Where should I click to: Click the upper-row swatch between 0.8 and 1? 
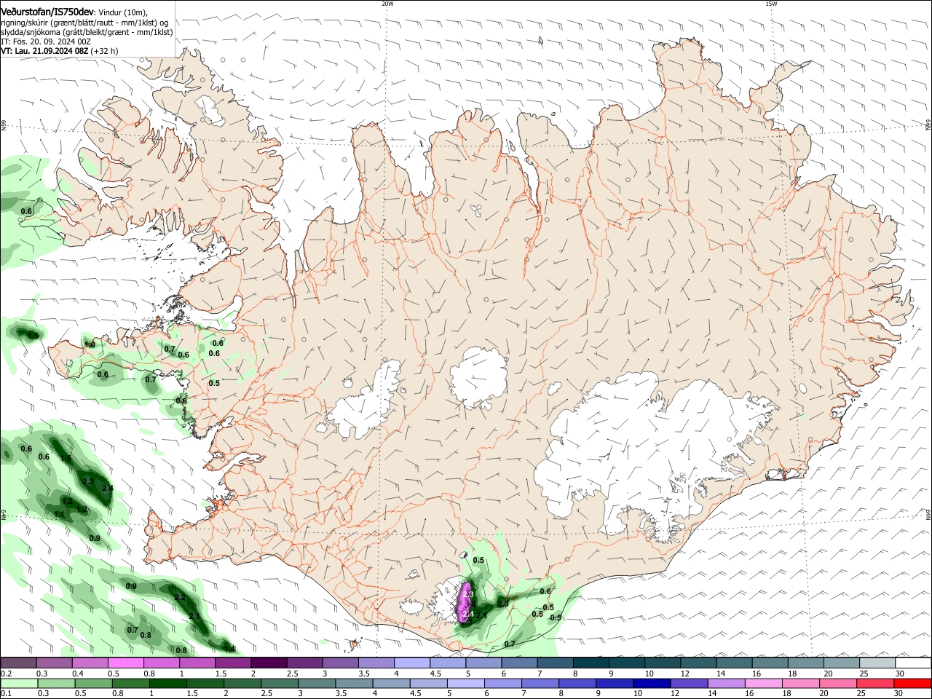tap(162, 663)
